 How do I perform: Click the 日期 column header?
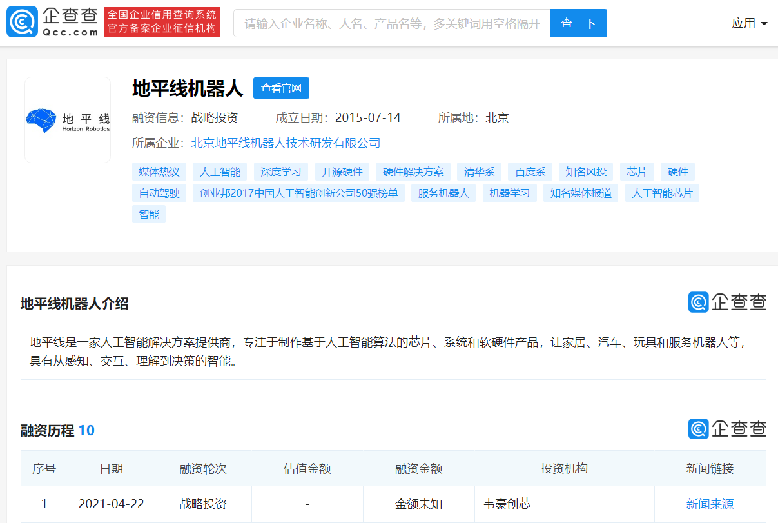click(111, 469)
